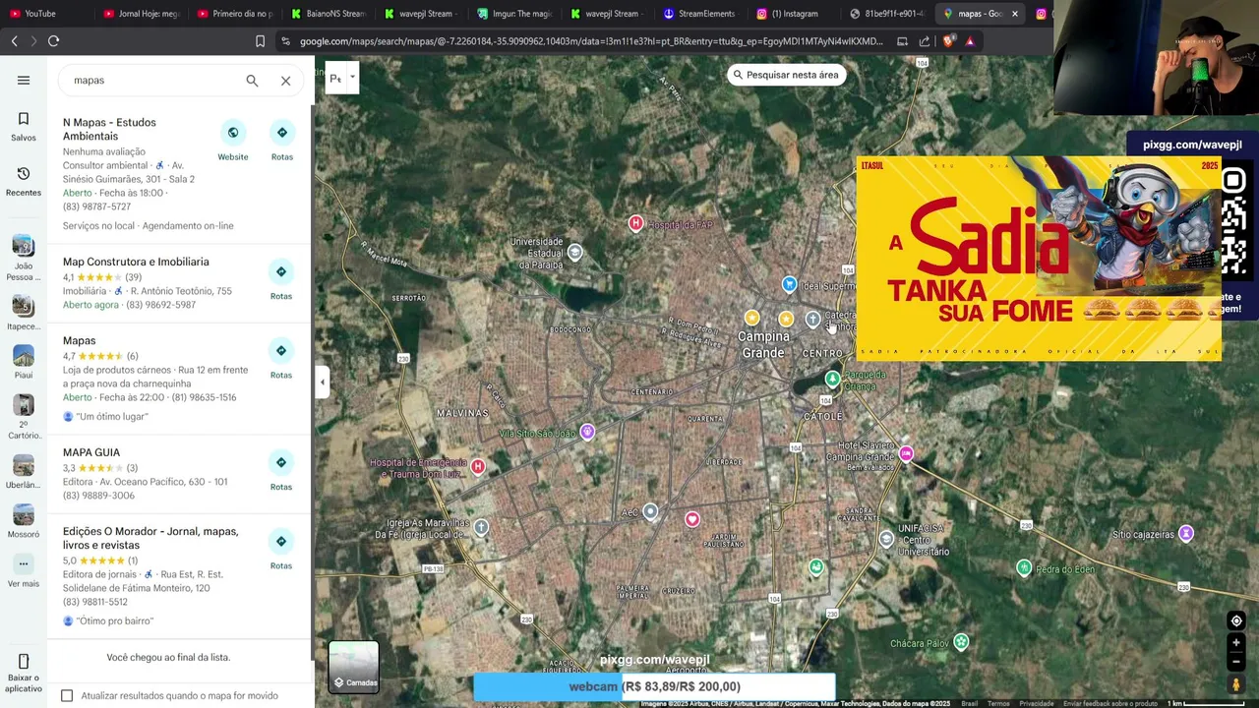
Task: Click into the 'mapas' search field
Action: pos(152,81)
